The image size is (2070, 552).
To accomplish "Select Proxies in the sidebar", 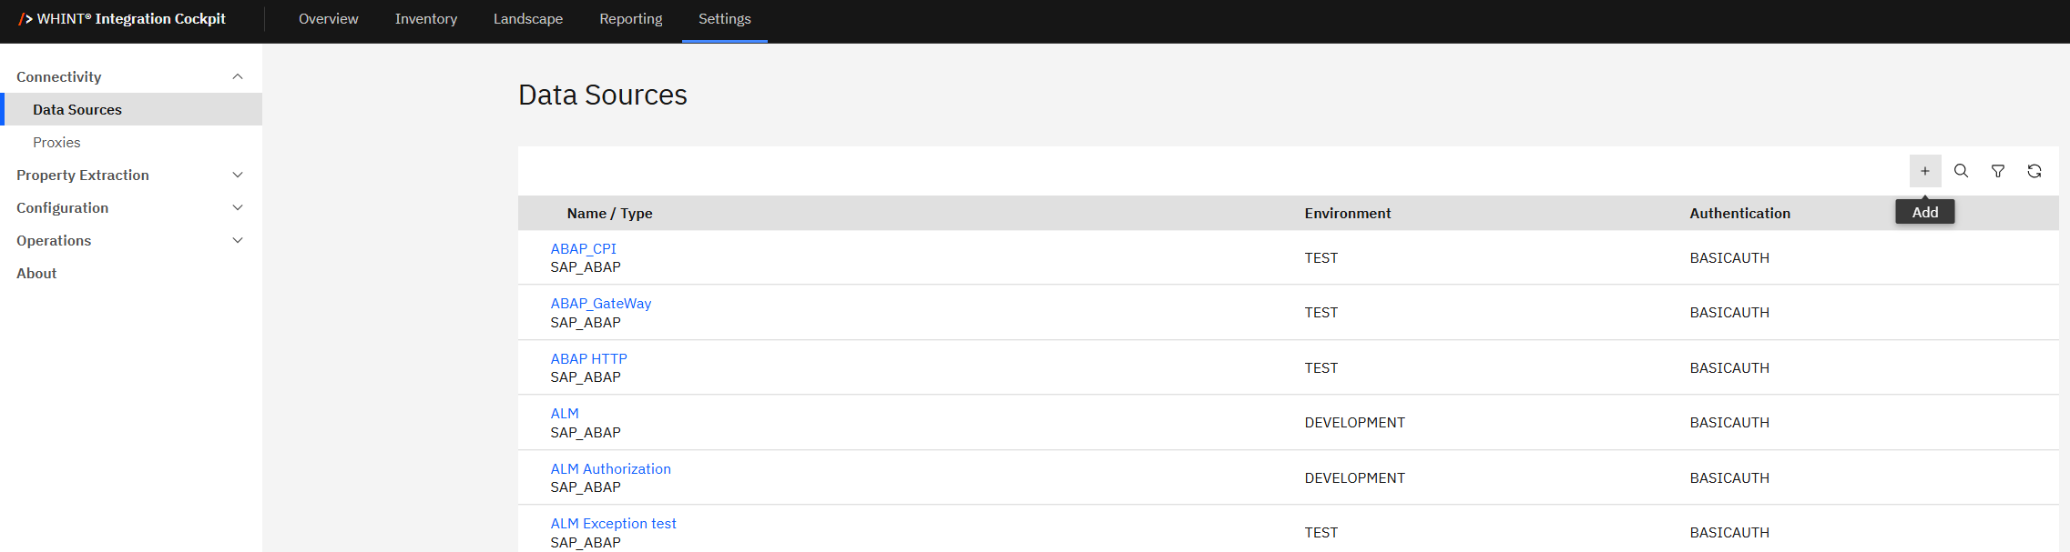I will (x=56, y=143).
